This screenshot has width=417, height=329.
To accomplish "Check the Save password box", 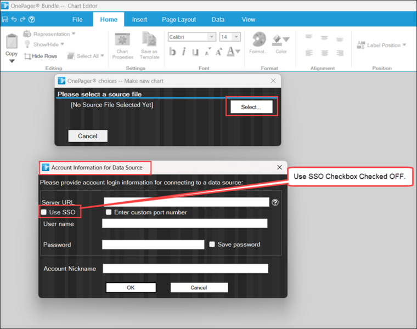I will click(x=212, y=244).
